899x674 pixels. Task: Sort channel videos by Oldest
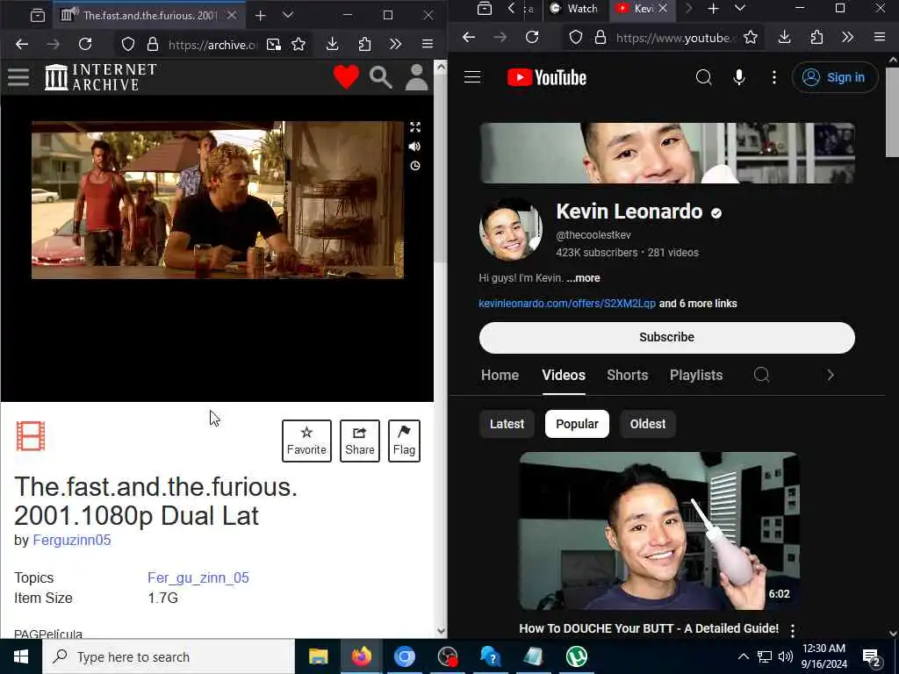pyautogui.click(x=648, y=424)
